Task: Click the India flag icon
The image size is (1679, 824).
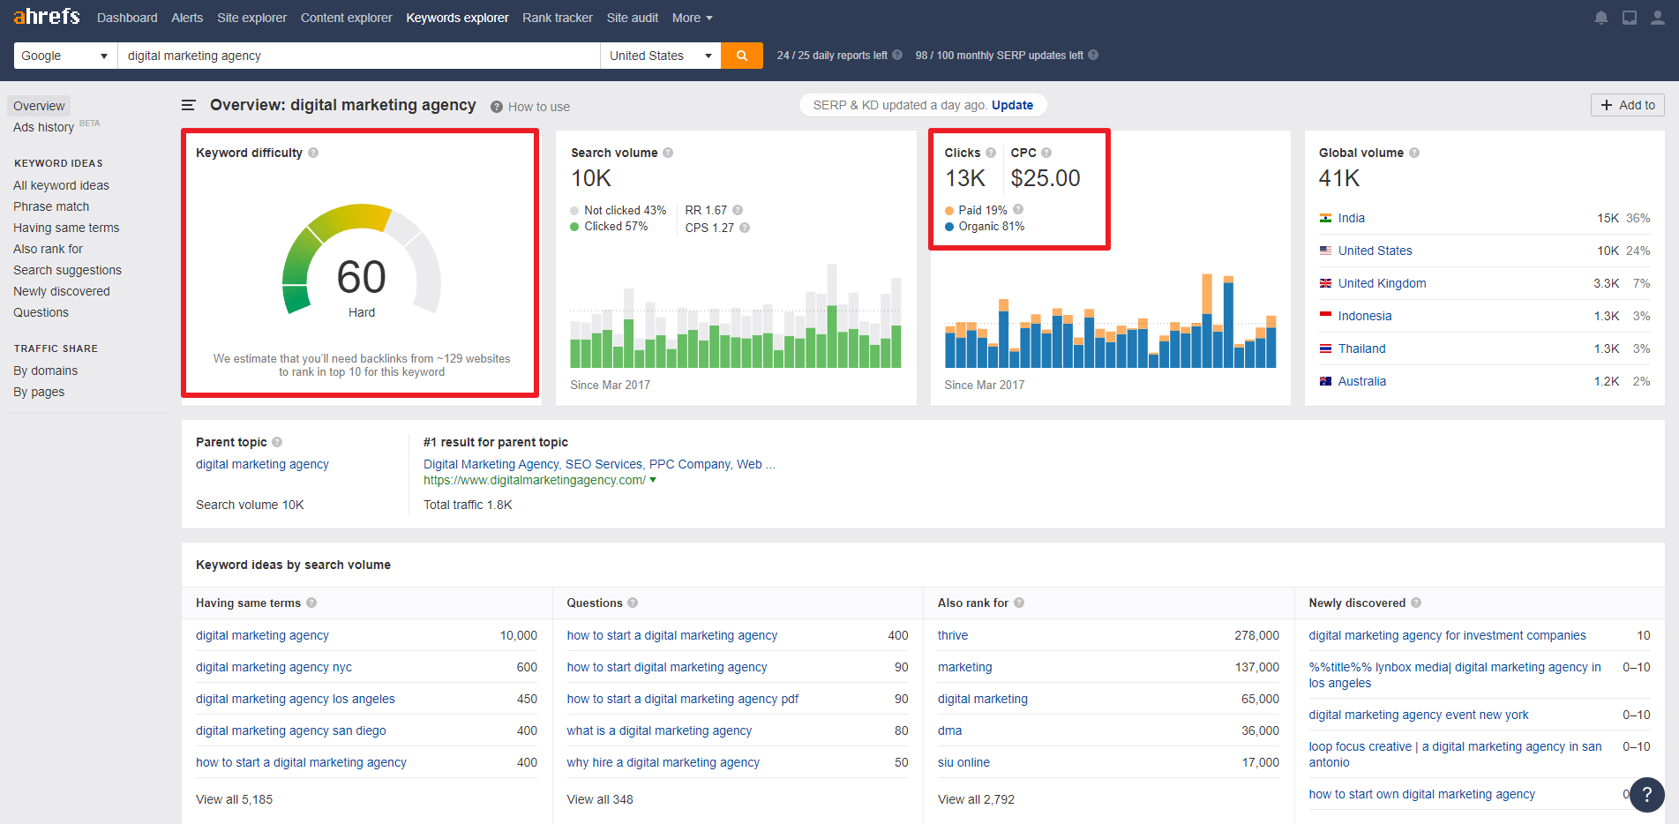Action: point(1325,218)
